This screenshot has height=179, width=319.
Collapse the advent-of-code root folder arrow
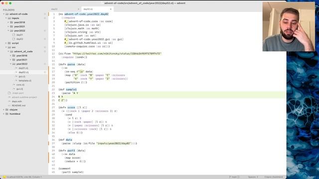click(3, 14)
